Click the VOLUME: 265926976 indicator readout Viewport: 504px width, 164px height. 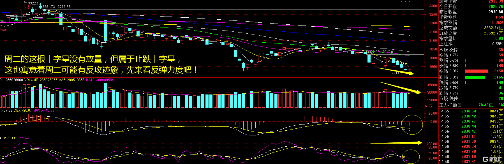click(x=41, y=80)
